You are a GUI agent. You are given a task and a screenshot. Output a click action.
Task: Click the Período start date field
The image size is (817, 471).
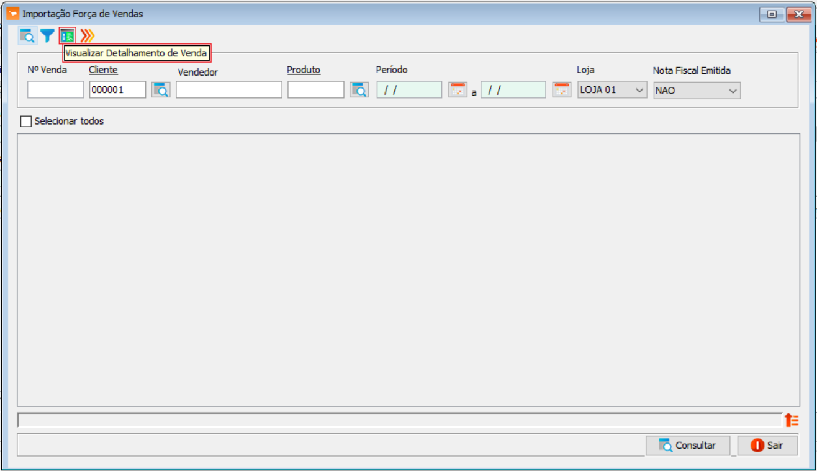point(409,90)
